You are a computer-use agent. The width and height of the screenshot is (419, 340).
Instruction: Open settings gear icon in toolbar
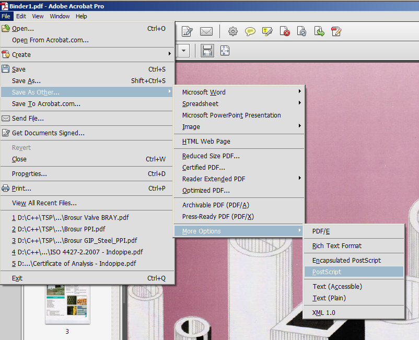232,31
